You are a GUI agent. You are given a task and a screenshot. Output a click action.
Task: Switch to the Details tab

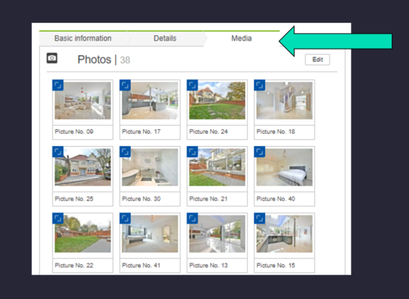(165, 39)
